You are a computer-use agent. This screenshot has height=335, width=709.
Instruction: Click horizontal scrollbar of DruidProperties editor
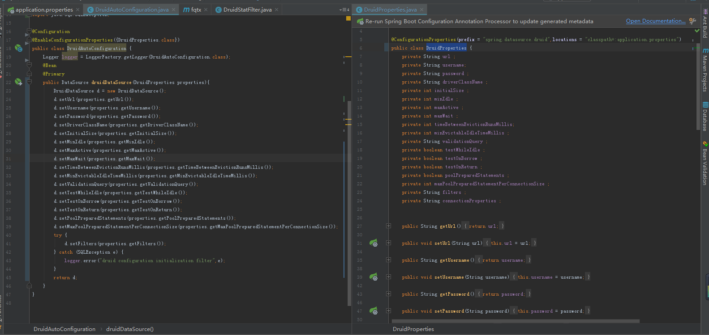(x=515, y=321)
